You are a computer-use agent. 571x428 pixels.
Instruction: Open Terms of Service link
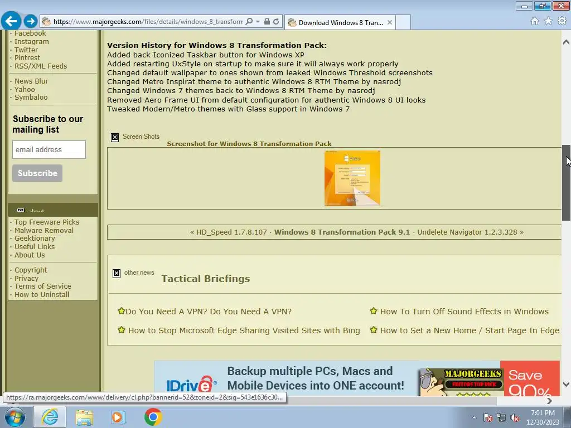(x=43, y=286)
